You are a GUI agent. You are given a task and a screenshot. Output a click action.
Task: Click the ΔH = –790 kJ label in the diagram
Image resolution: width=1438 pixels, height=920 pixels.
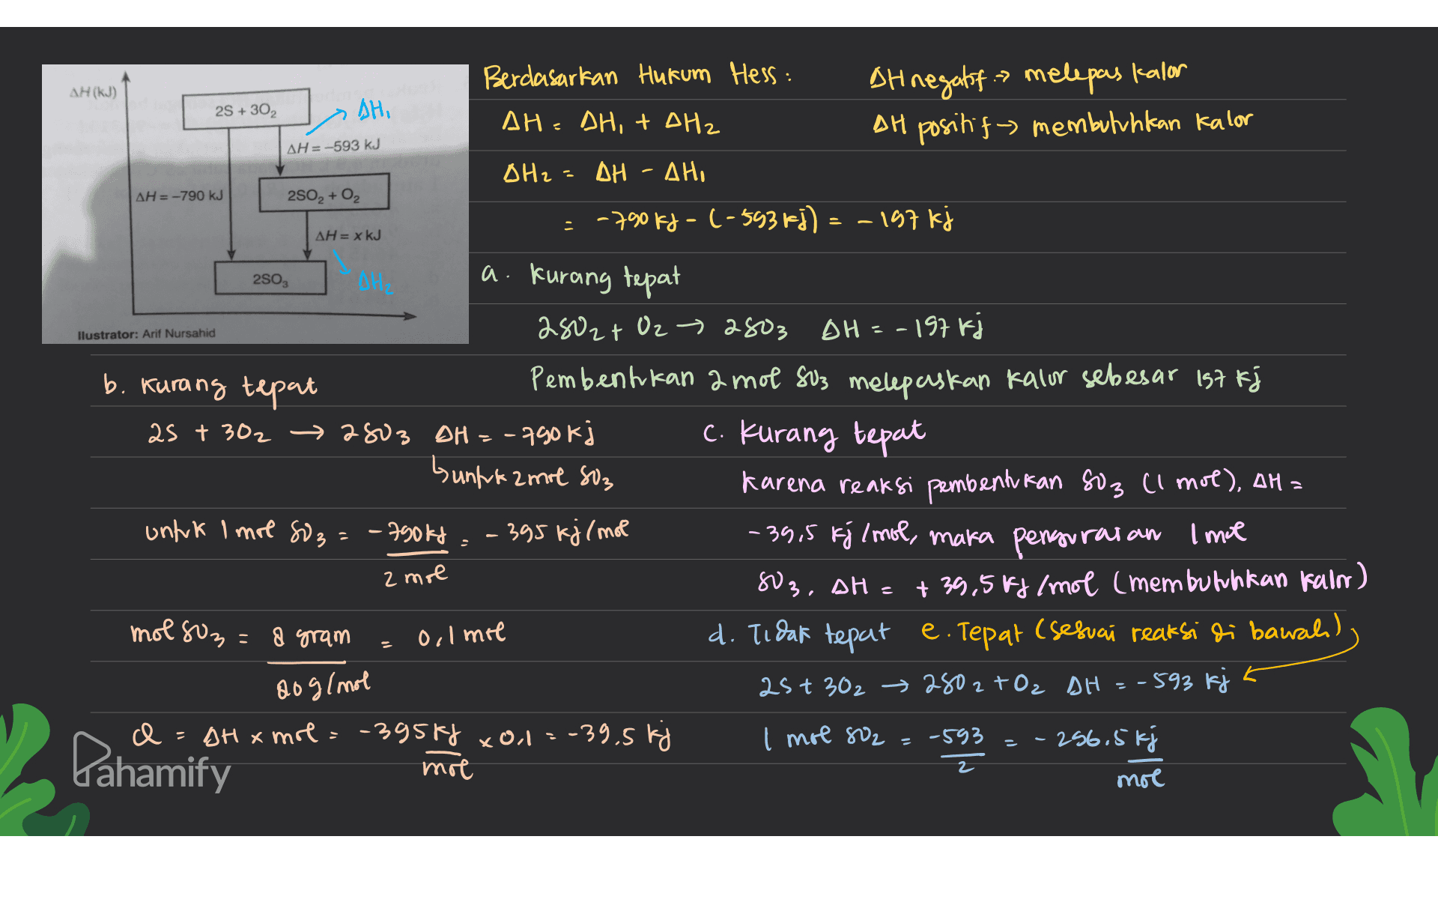click(x=179, y=196)
